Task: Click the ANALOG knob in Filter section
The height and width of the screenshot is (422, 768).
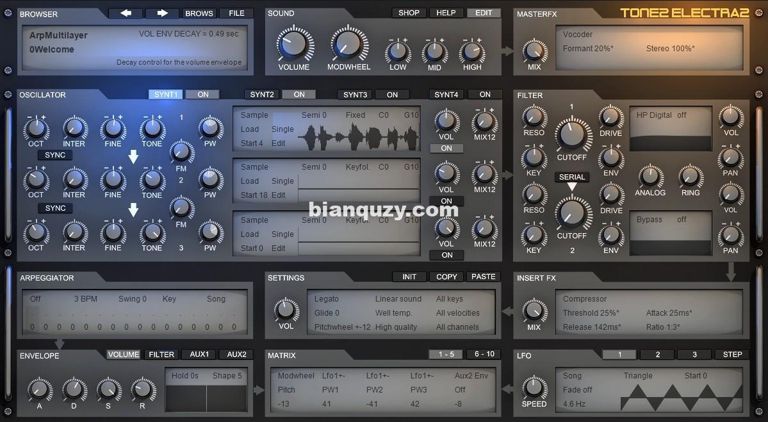Action: [650, 177]
